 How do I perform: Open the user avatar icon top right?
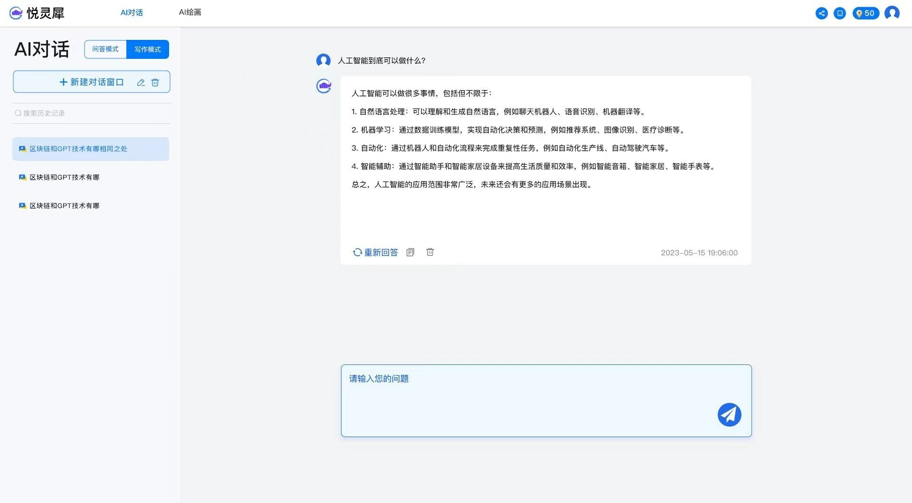coord(892,13)
